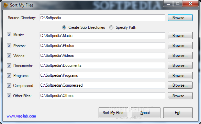
Task: Toggle the Documents checkbox
Action: pyautogui.click(x=9, y=65)
